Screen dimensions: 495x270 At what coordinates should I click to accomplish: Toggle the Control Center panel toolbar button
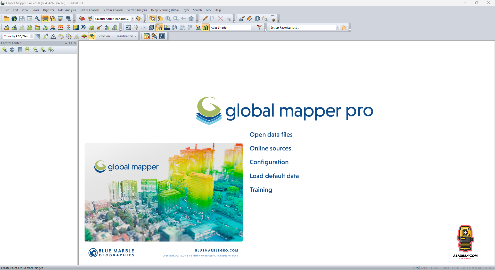click(x=45, y=19)
